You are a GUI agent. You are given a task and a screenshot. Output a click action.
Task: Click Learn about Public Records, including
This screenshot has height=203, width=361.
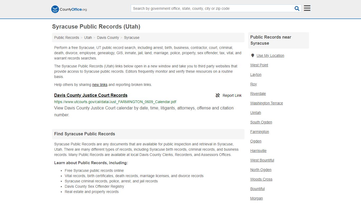click(x=91, y=163)
